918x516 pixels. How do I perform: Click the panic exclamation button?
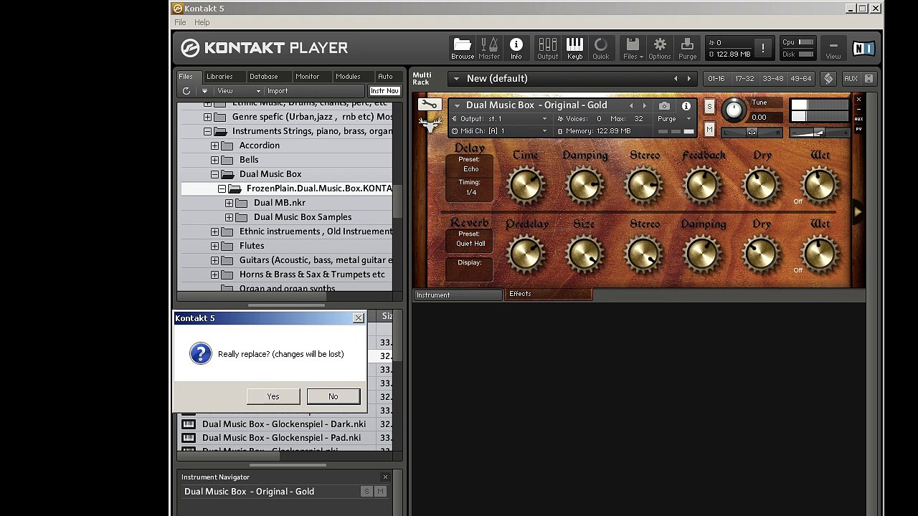click(x=762, y=48)
